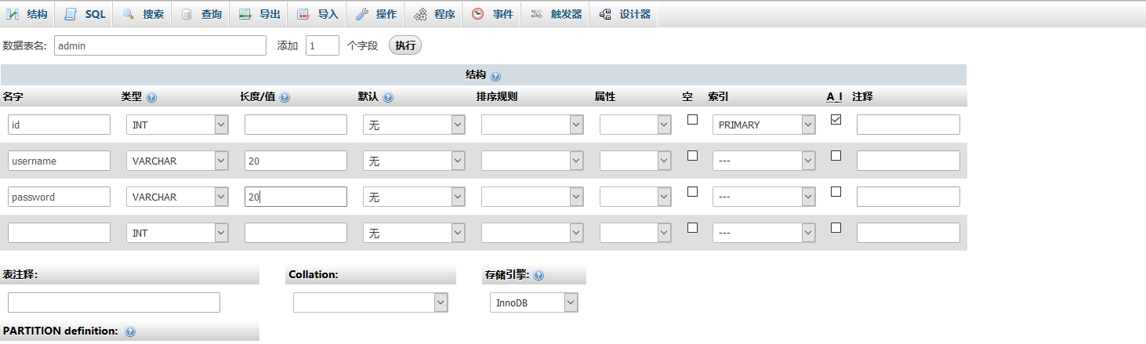Click the 操作 wrench icon
This screenshot has width=1146, height=344.
(361, 14)
